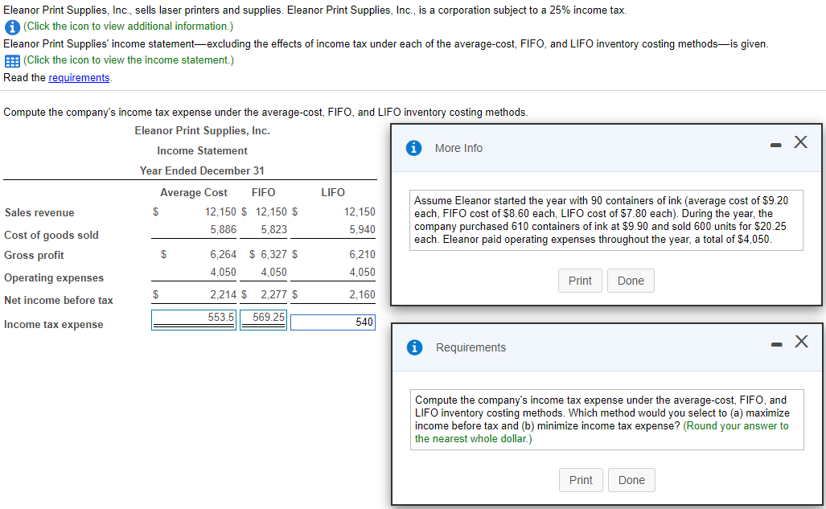Image resolution: width=826 pixels, height=509 pixels.
Task: Click the Average Cost gross profit 6,264
Action: [x=224, y=254]
